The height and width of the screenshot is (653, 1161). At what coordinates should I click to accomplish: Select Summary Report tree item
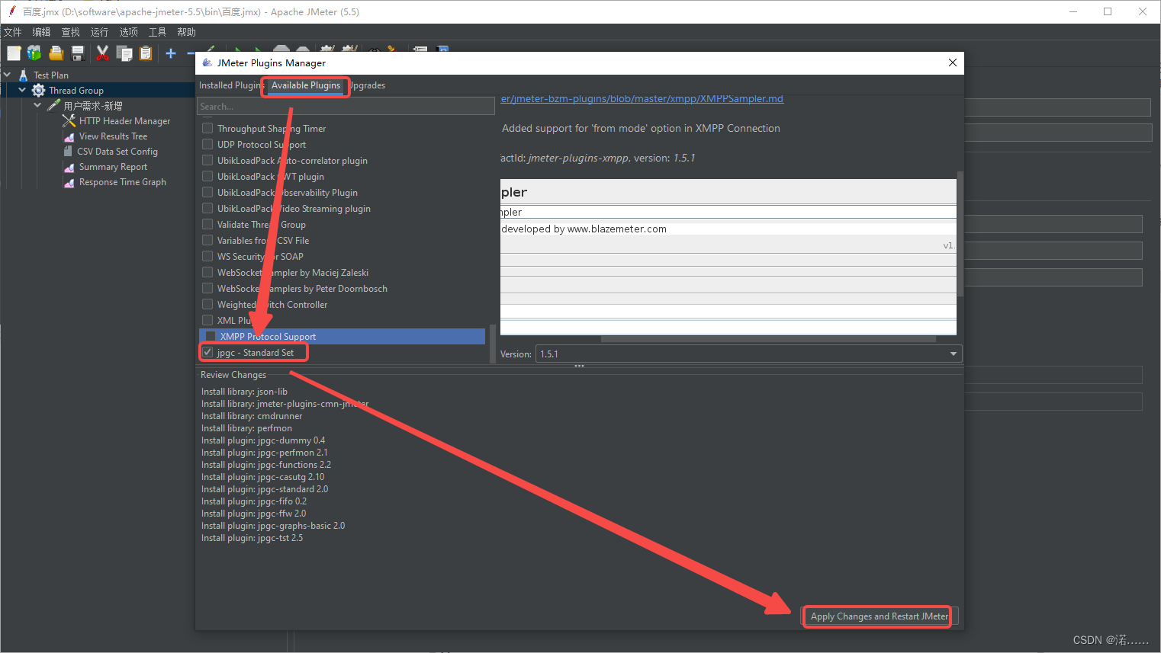point(113,167)
